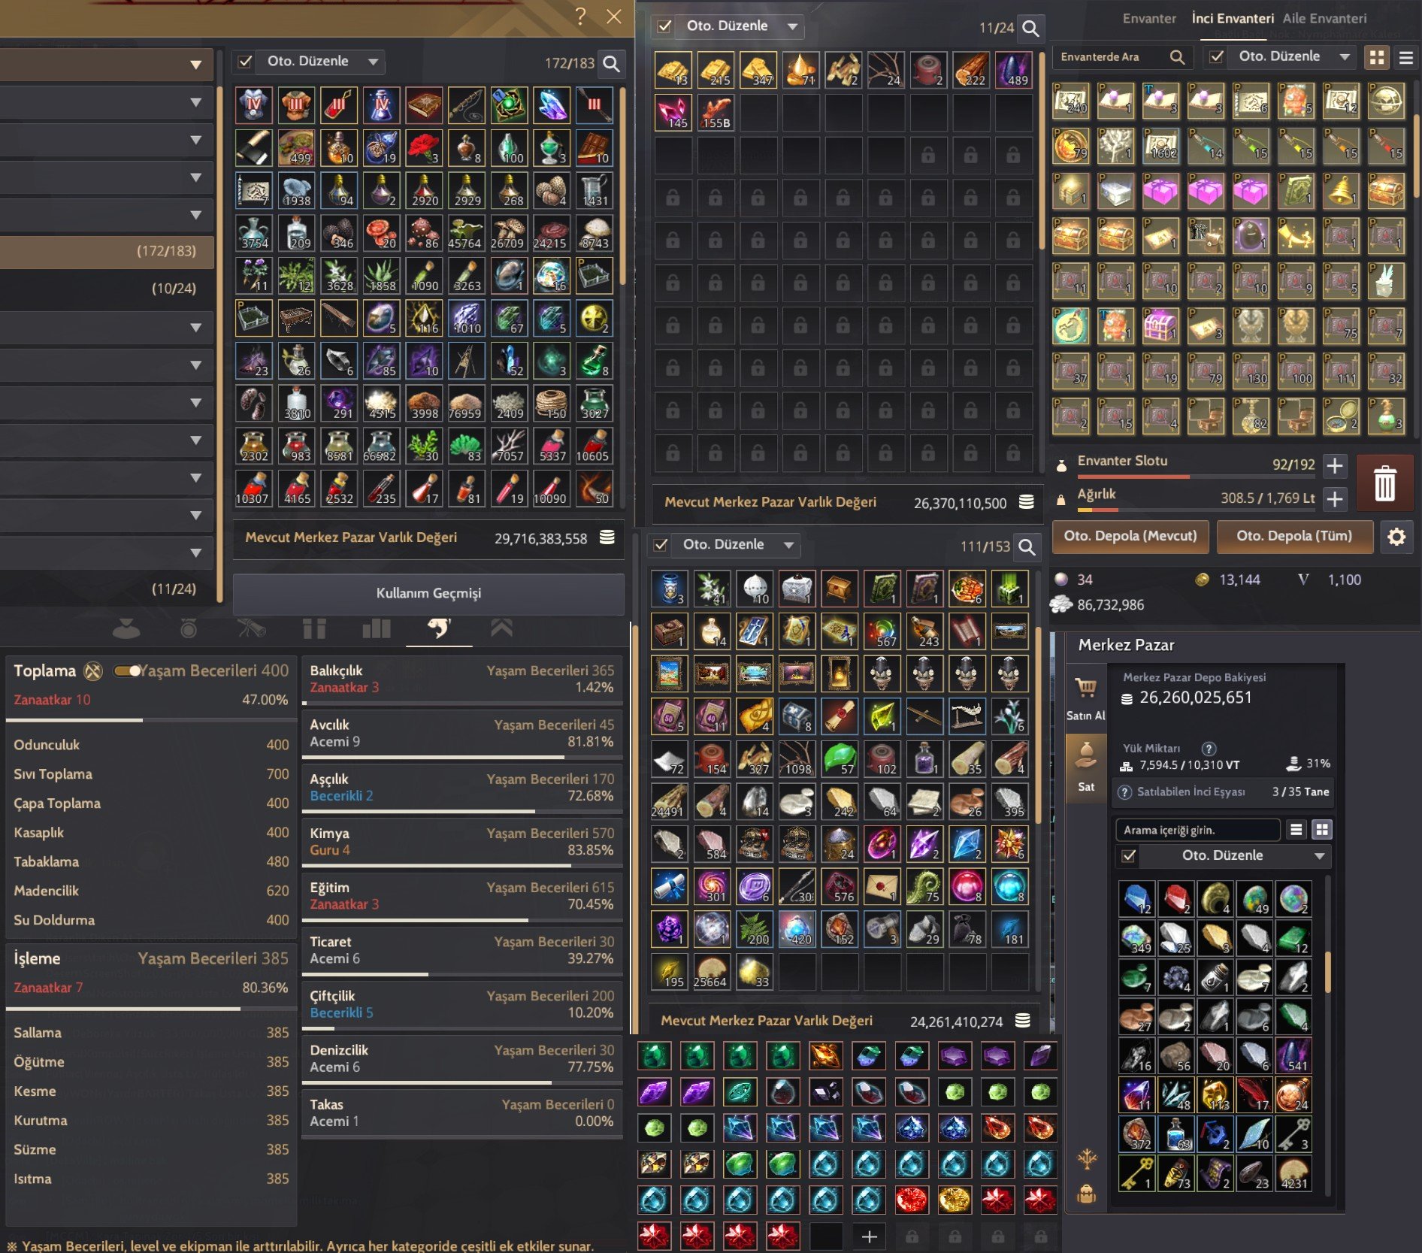Switch to the Envanter tab
This screenshot has height=1253, width=1422.
click(1148, 19)
